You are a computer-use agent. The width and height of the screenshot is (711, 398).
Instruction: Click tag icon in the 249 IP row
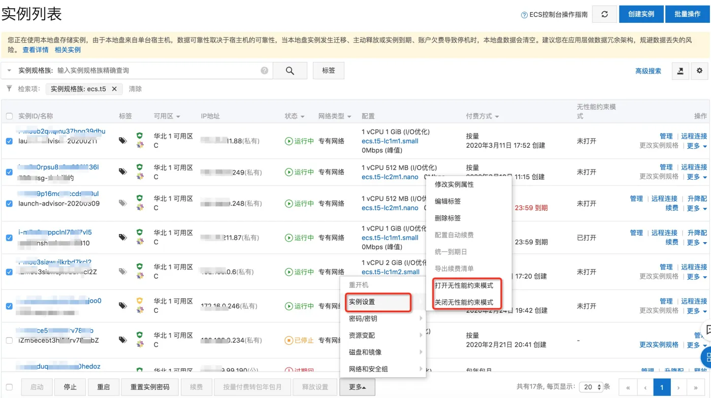(122, 172)
